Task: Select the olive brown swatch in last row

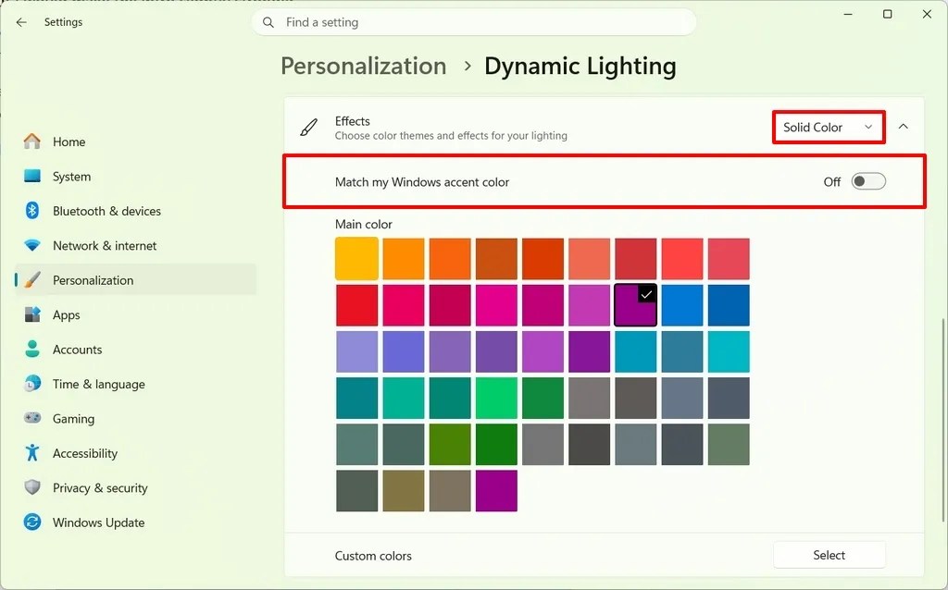Action: click(404, 490)
